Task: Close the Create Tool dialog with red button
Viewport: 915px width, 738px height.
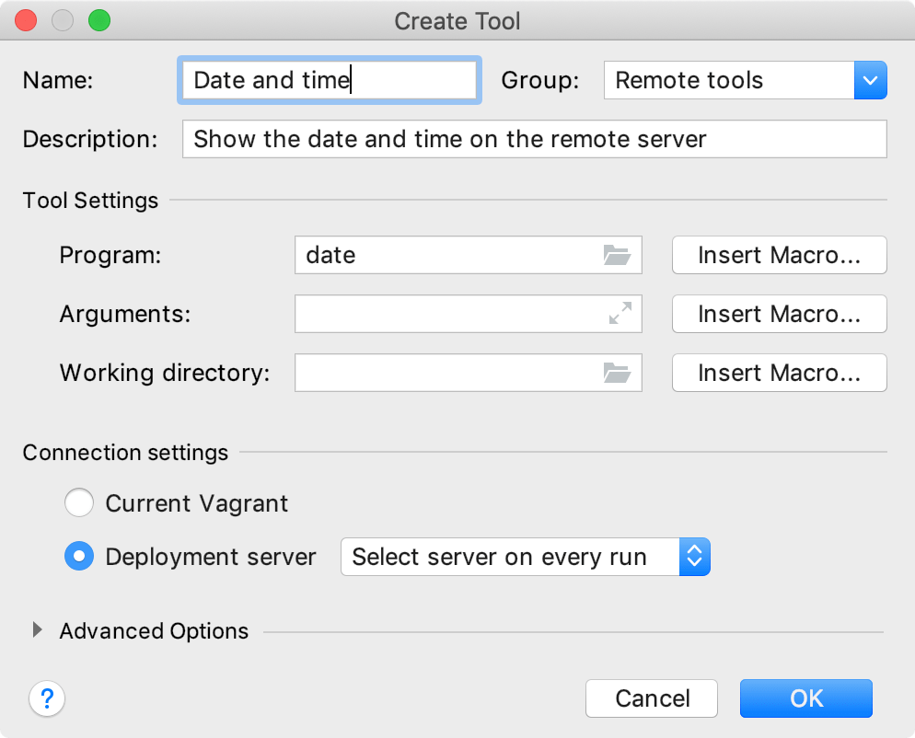Action: [x=27, y=20]
